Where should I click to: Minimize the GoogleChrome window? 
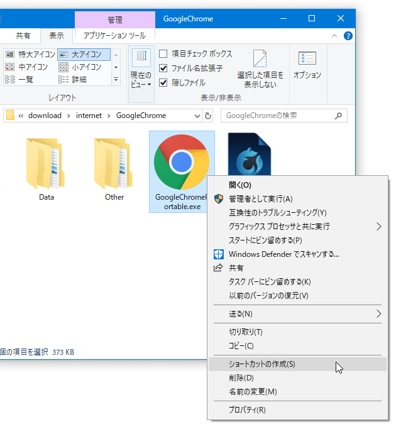283,18
